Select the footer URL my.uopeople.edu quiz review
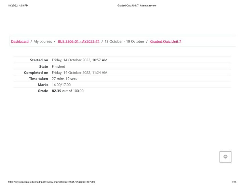 [51, 182]
